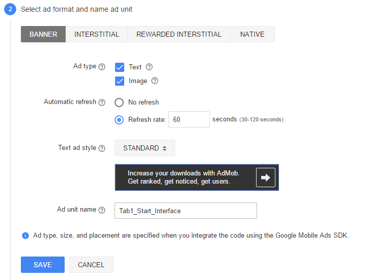365x280 pixels.
Task: Click the help icon next to Ad type
Action: [x=102, y=67]
